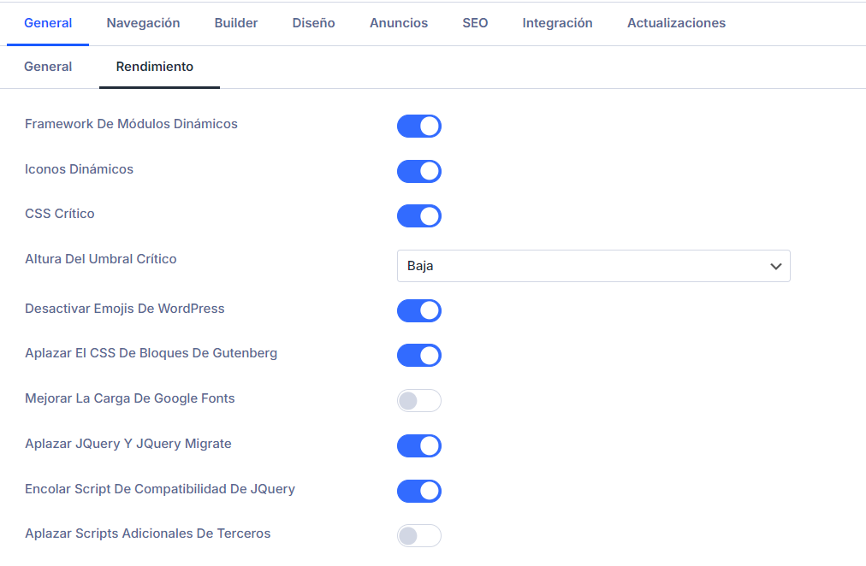
Task: Click the Aplazar Scripts Adicionales De Terceros label
Action: click(147, 534)
